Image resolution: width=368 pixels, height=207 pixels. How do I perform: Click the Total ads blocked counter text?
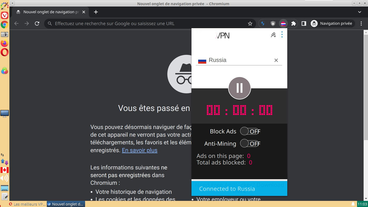pyautogui.click(x=224, y=162)
